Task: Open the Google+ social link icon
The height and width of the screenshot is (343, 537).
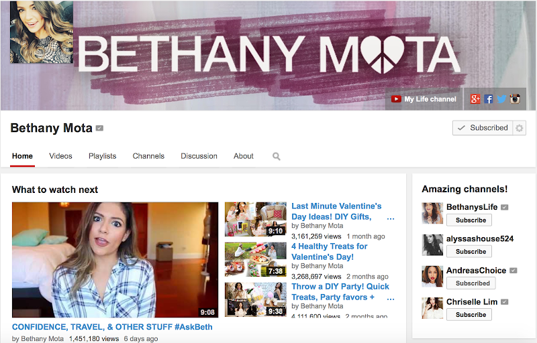Action: click(475, 99)
